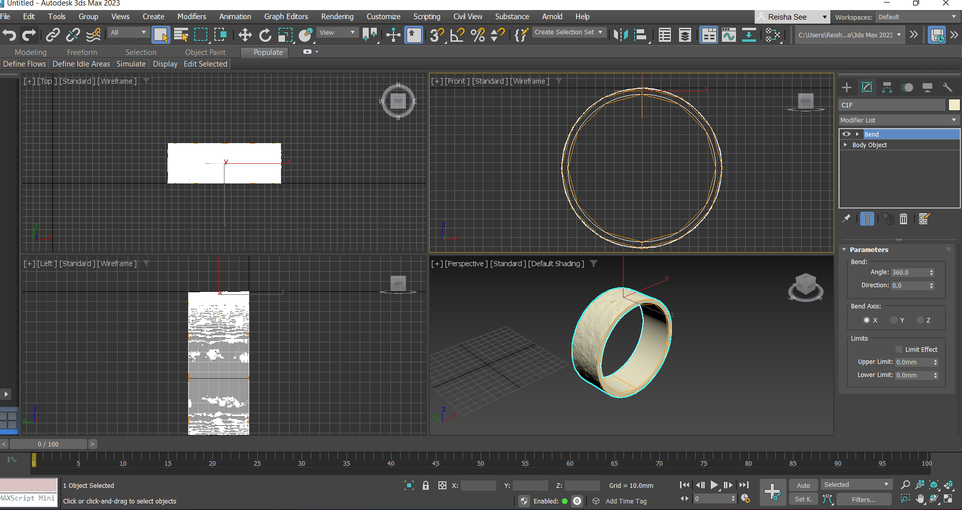Click the object color swatch

(954, 105)
